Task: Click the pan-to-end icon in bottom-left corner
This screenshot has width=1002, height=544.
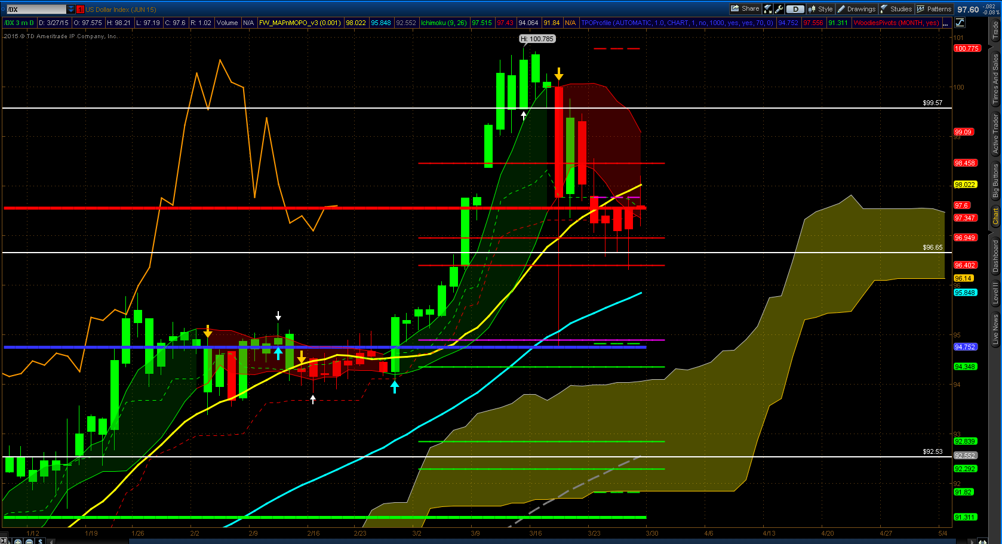Action: pos(4,540)
